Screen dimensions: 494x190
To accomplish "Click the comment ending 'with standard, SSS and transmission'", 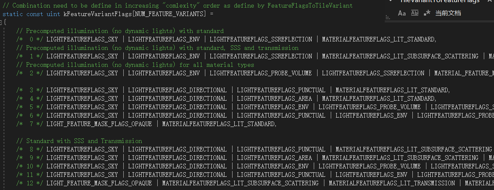I will pyautogui.click(x=158, y=48).
